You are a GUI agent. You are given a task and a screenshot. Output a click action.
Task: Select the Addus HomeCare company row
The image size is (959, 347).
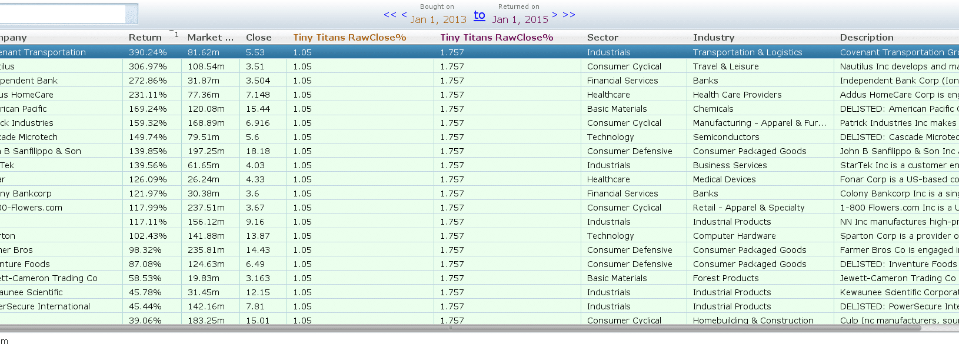[x=61, y=95]
